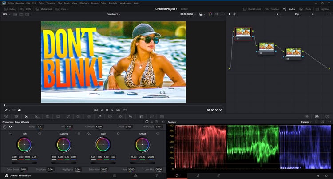Stop playback in viewer
333x179 pixels.
(x=107, y=110)
